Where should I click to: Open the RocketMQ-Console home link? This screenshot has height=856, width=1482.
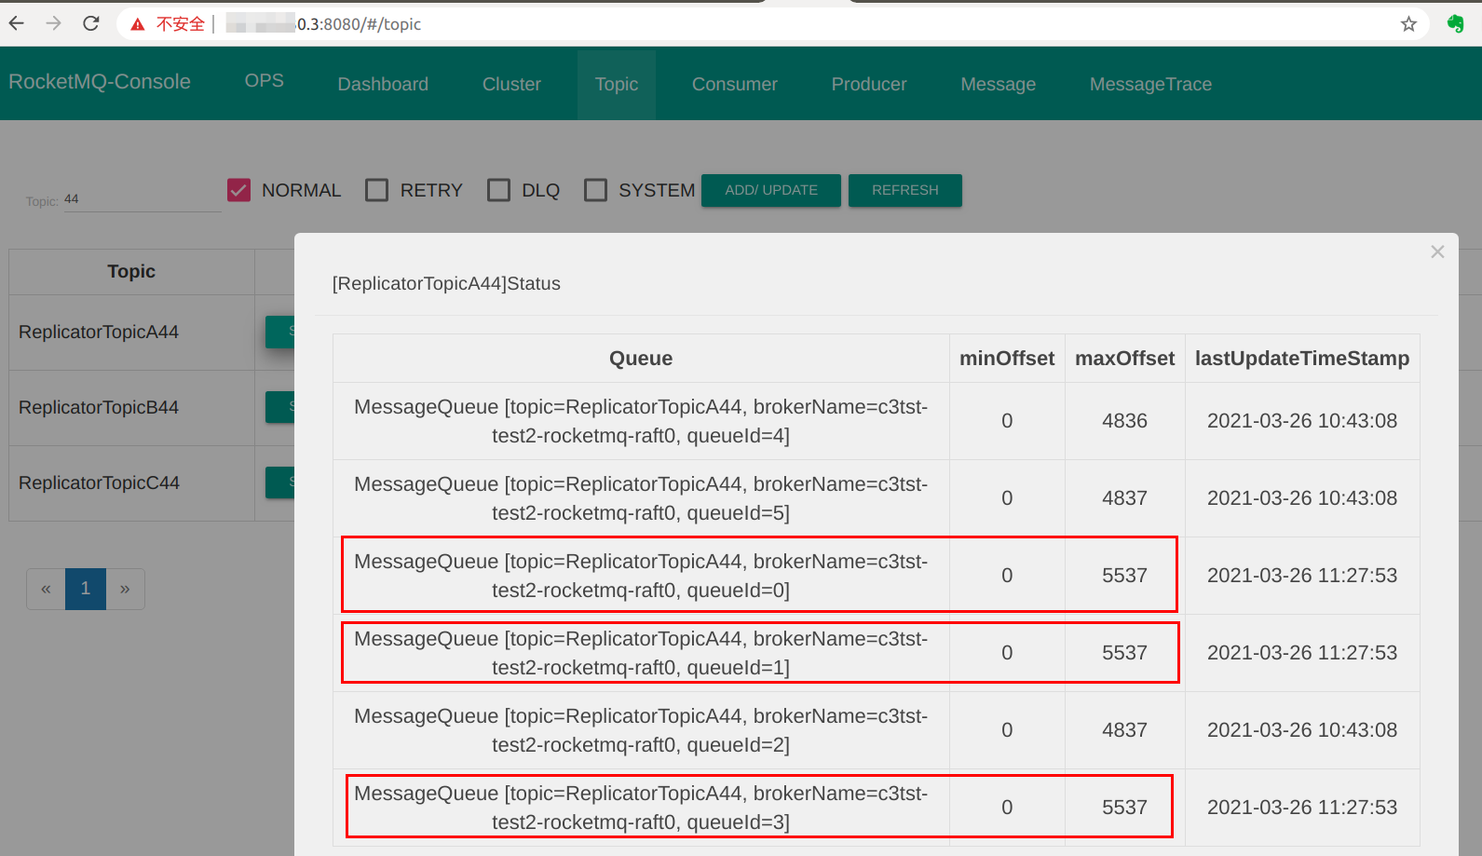coord(100,82)
